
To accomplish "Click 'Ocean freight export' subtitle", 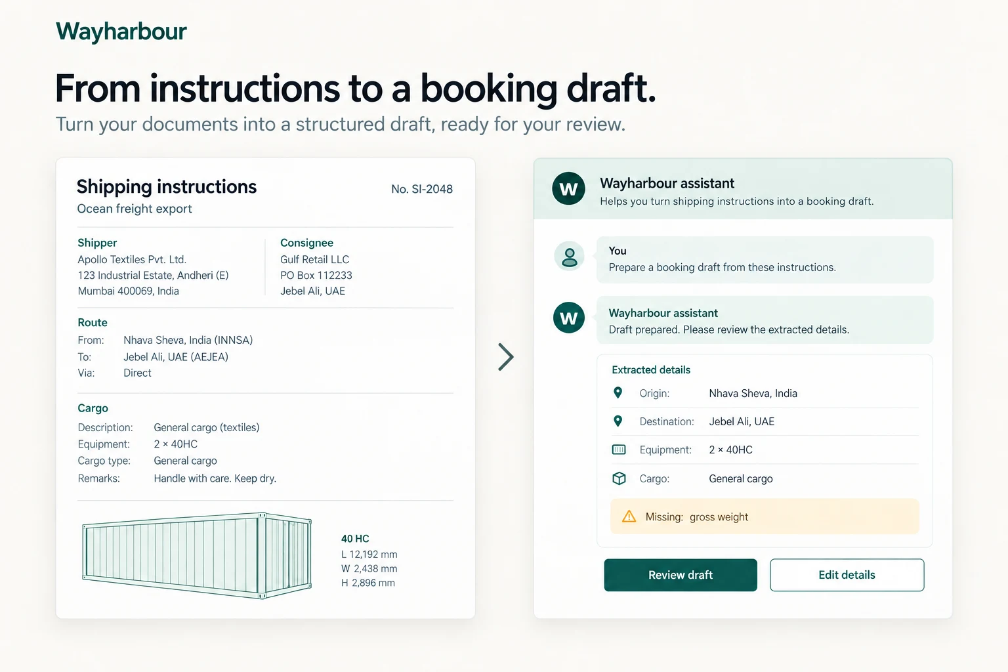I will click(135, 209).
